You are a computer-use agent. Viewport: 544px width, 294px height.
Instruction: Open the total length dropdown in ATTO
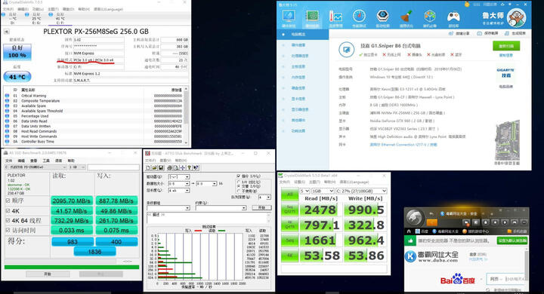pos(178,191)
